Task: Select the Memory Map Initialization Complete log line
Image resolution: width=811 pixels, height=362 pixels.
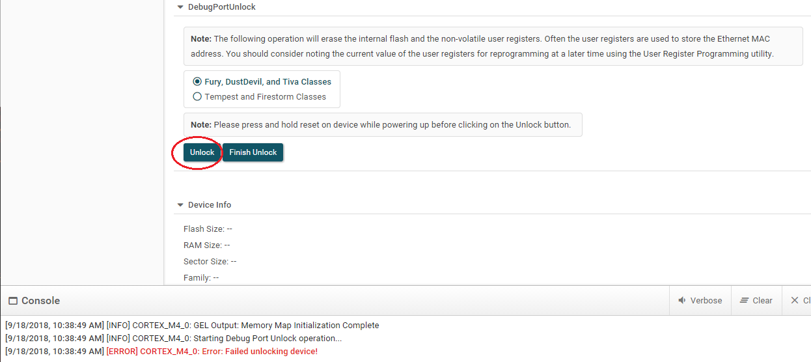Action: coord(192,326)
